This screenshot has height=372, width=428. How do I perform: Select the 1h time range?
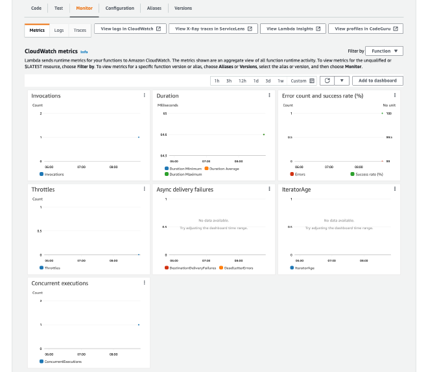(217, 81)
